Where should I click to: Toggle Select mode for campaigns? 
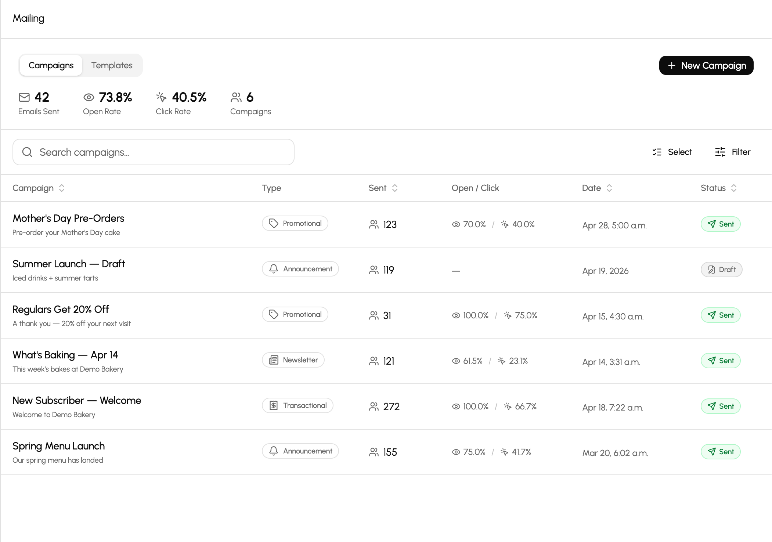672,152
